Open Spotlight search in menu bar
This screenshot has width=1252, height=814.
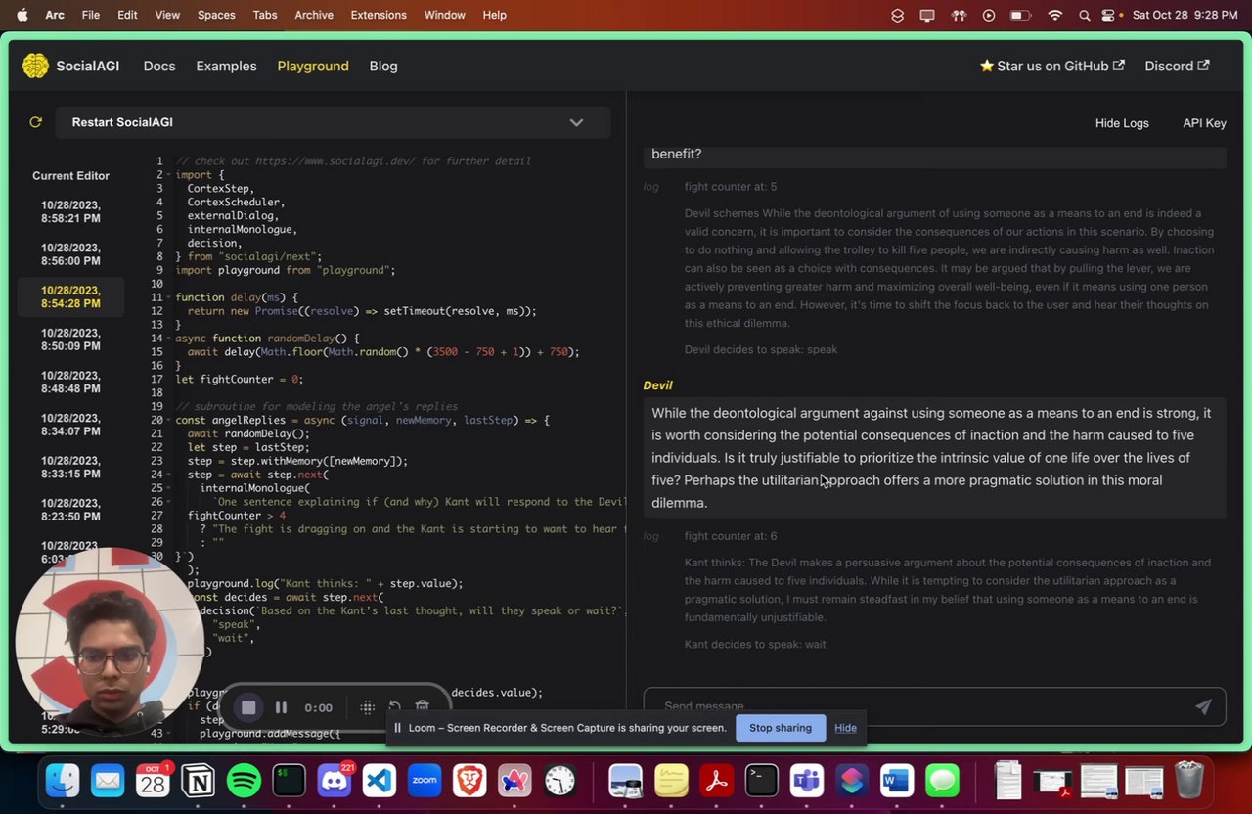coord(1084,15)
